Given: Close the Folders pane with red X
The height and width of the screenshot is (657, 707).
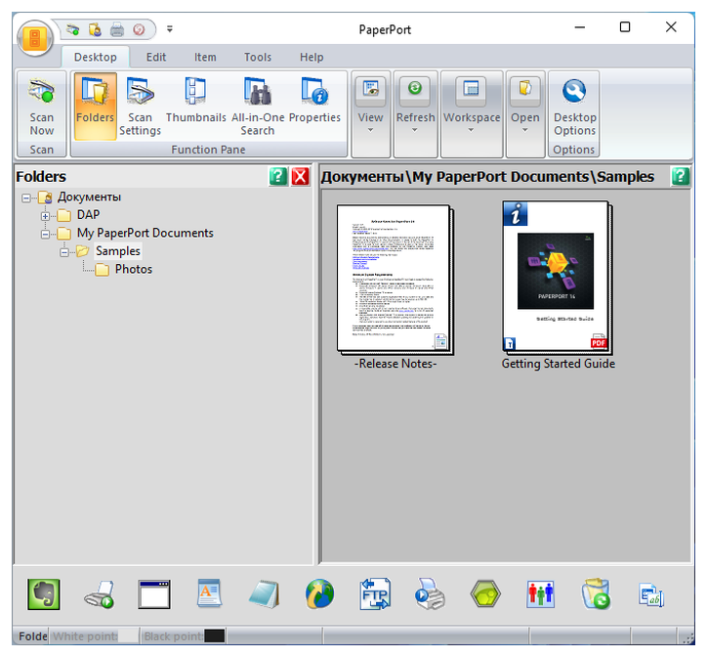Looking at the screenshot, I should [x=301, y=177].
